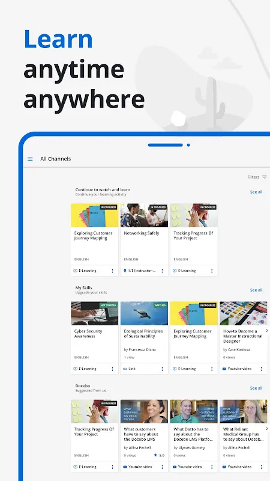
Task: Open three-dot menu on Cyber Security Awareness card
Action: [112, 369]
